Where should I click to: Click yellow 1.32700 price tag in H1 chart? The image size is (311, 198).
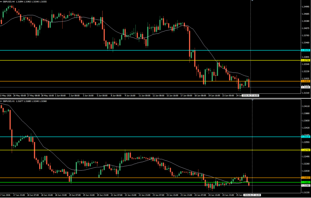[306, 150]
